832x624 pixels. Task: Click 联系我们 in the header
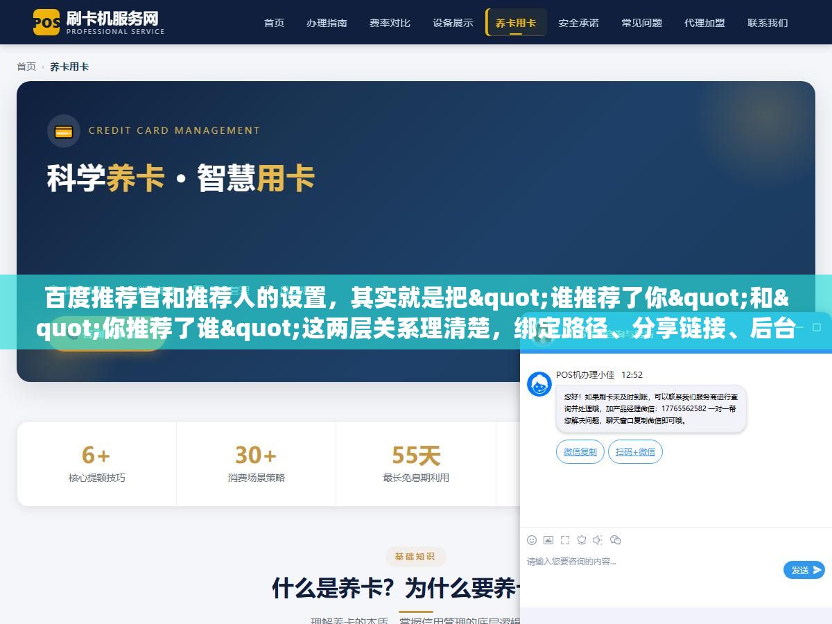click(768, 22)
